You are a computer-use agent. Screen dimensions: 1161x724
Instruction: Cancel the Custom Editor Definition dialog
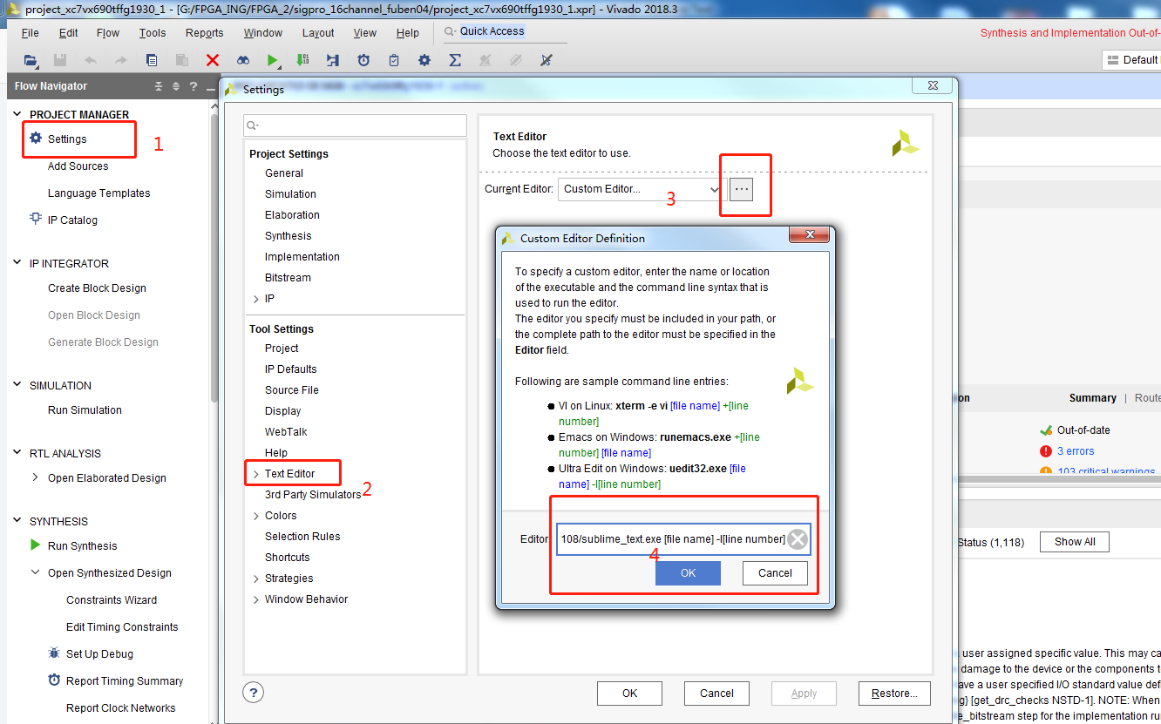click(x=775, y=572)
